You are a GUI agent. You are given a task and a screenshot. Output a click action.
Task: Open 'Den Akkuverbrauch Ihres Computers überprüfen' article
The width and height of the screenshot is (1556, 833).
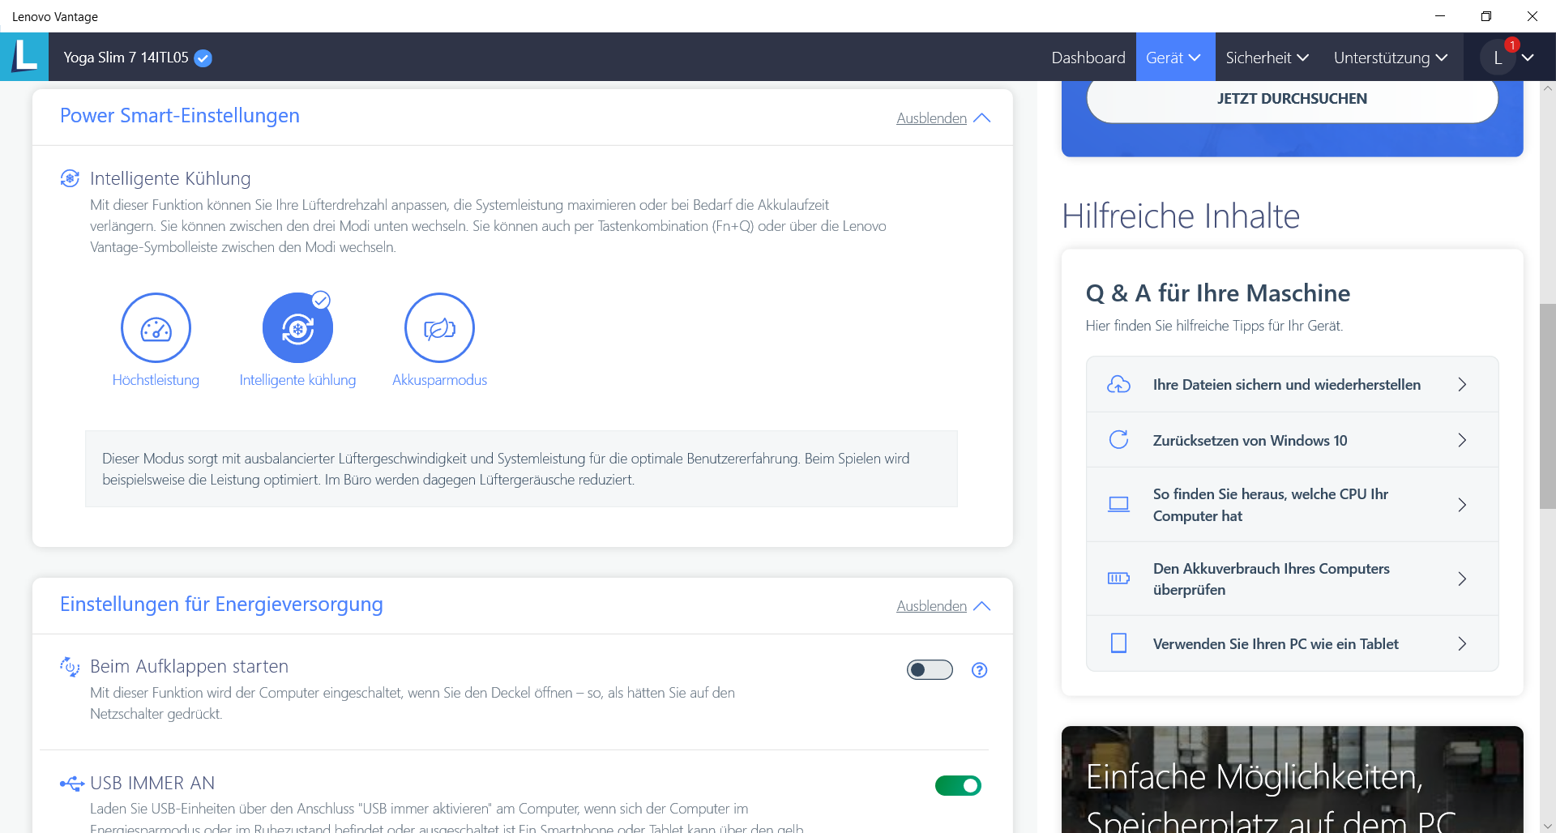[x=1292, y=579]
